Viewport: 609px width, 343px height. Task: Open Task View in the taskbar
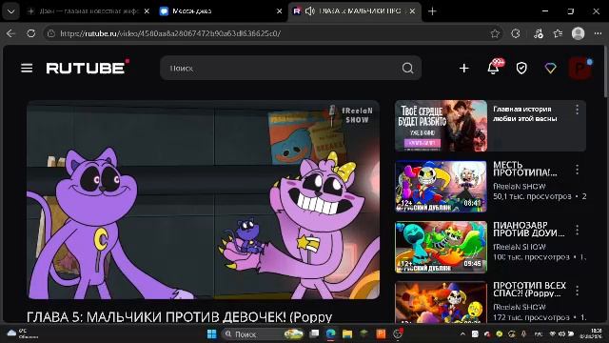pos(314,333)
